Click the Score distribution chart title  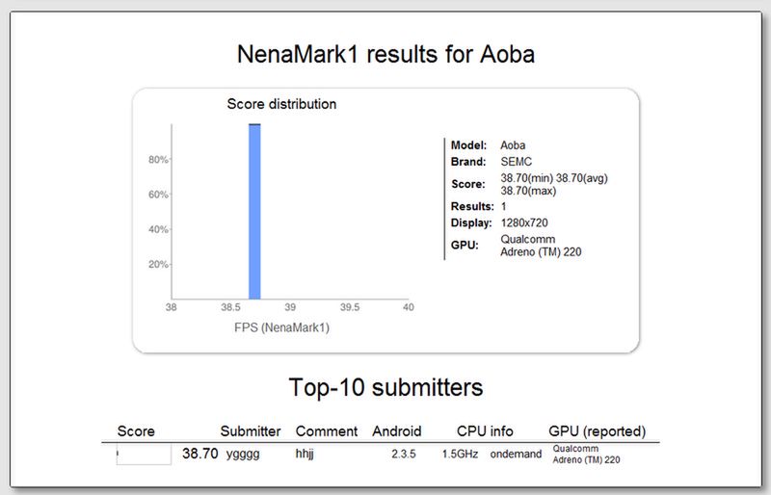click(281, 104)
